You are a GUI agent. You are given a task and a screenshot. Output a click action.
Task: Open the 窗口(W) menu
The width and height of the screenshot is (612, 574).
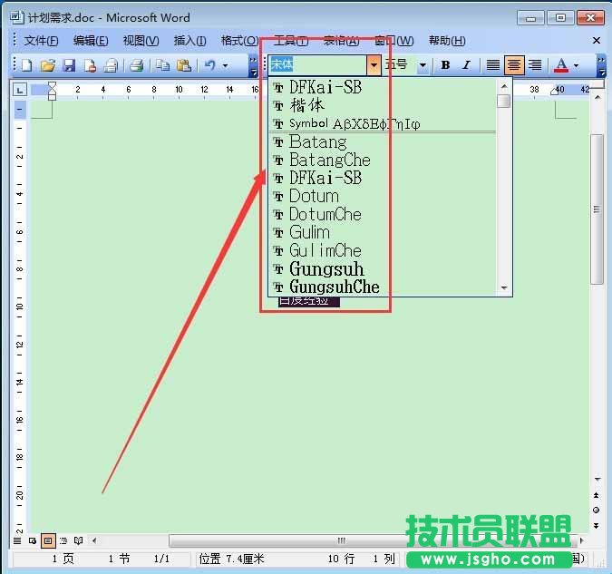(x=394, y=40)
